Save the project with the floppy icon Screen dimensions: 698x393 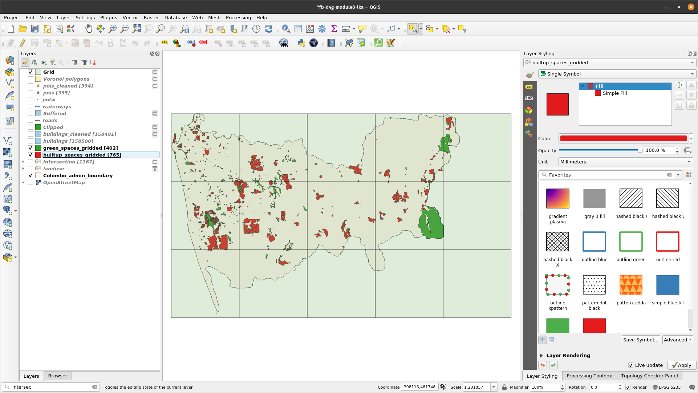coord(35,29)
